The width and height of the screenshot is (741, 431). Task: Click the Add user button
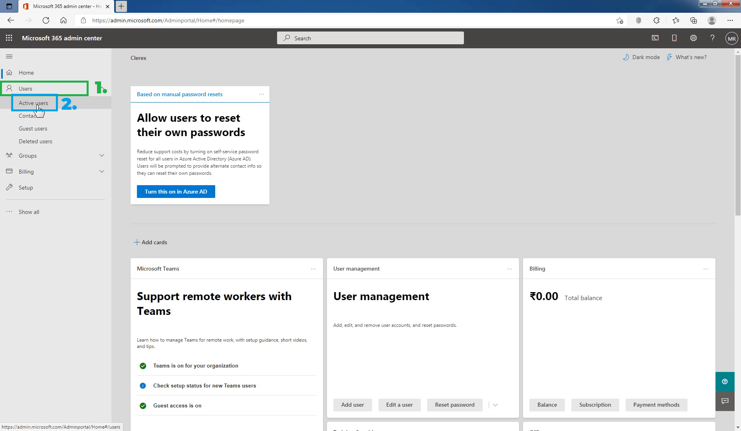click(x=352, y=405)
